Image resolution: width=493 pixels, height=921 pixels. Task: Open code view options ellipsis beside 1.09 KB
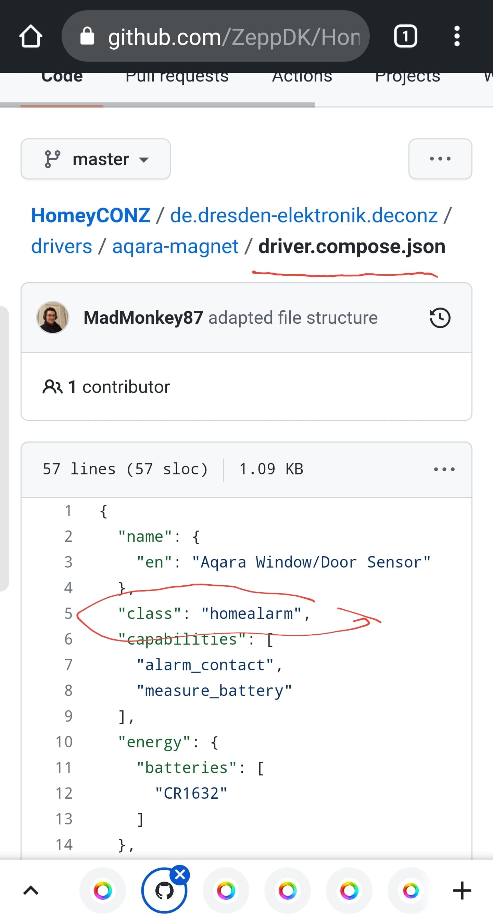pos(444,469)
